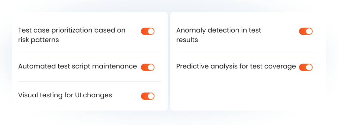Toggle visual testing for UI changes
The image size is (338, 125).
[x=148, y=96]
